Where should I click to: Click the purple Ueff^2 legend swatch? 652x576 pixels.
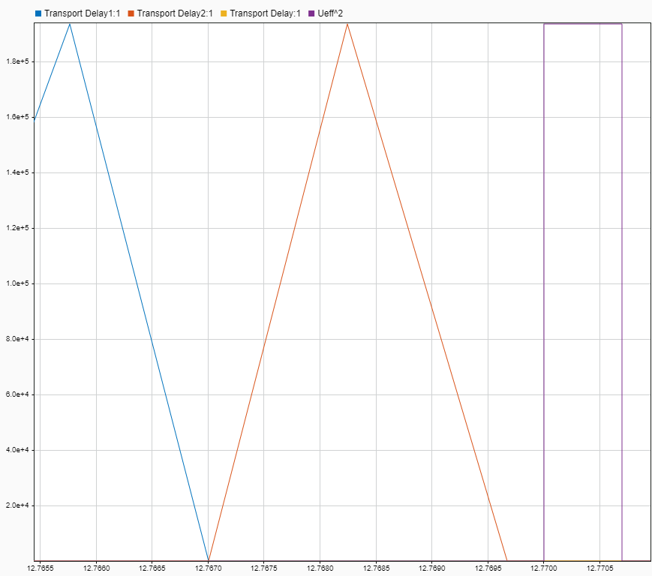pyautogui.click(x=311, y=13)
